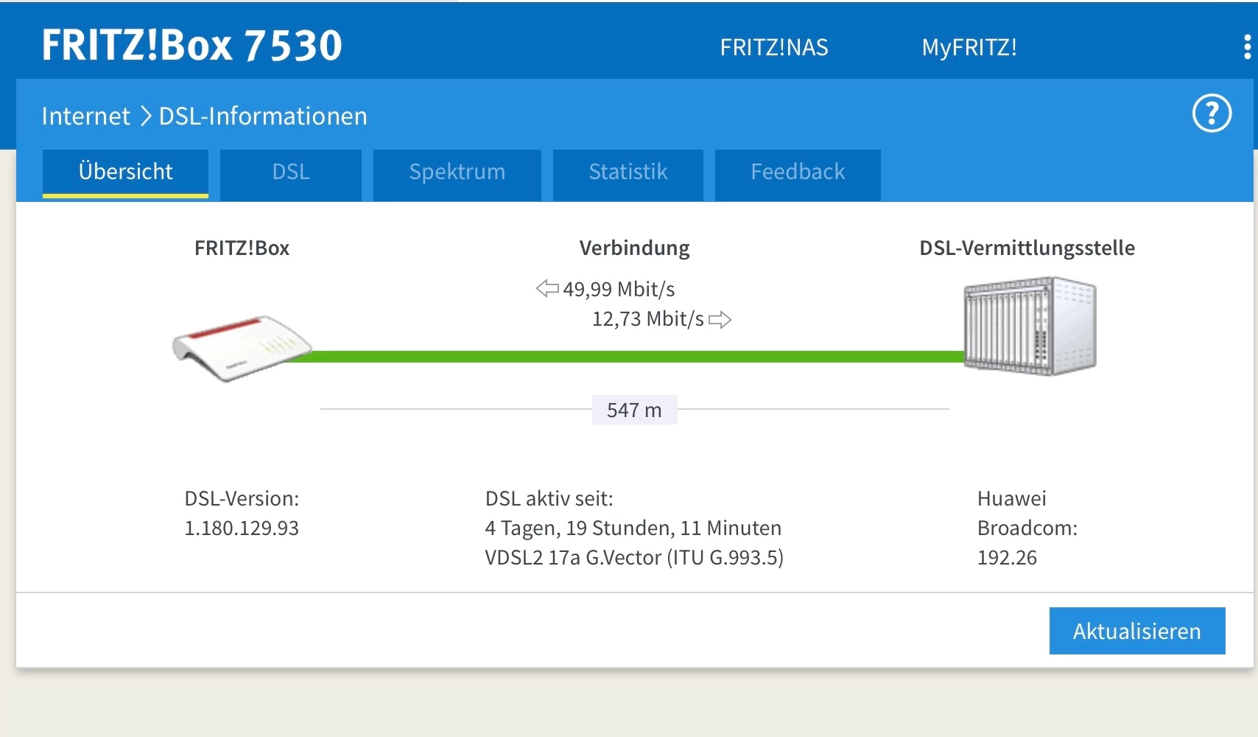This screenshot has width=1258, height=737.
Task: Open the MyFRITZ! link
Action: (x=969, y=48)
